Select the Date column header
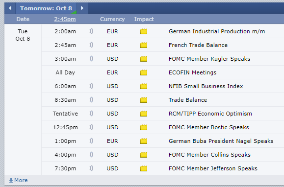 23,19
